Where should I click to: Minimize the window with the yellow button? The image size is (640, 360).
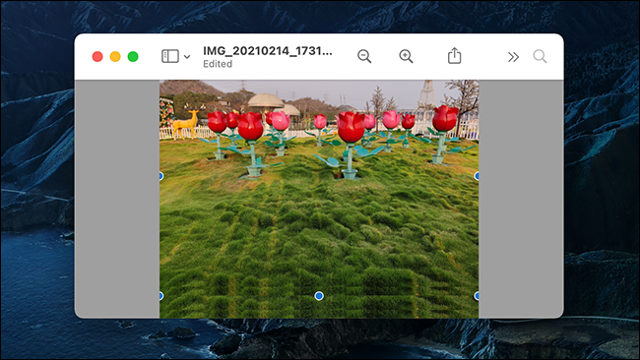point(115,56)
